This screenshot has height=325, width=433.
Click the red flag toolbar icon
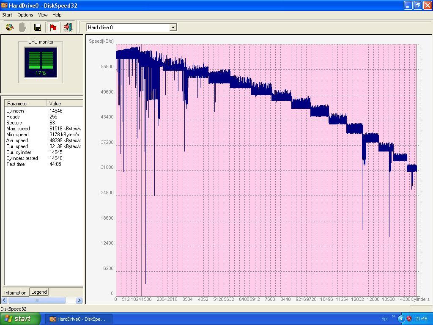(x=53, y=27)
